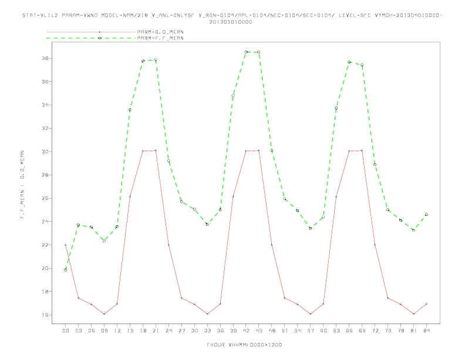Select green F.F_MEAN circle marker at hour 66

[349, 62]
